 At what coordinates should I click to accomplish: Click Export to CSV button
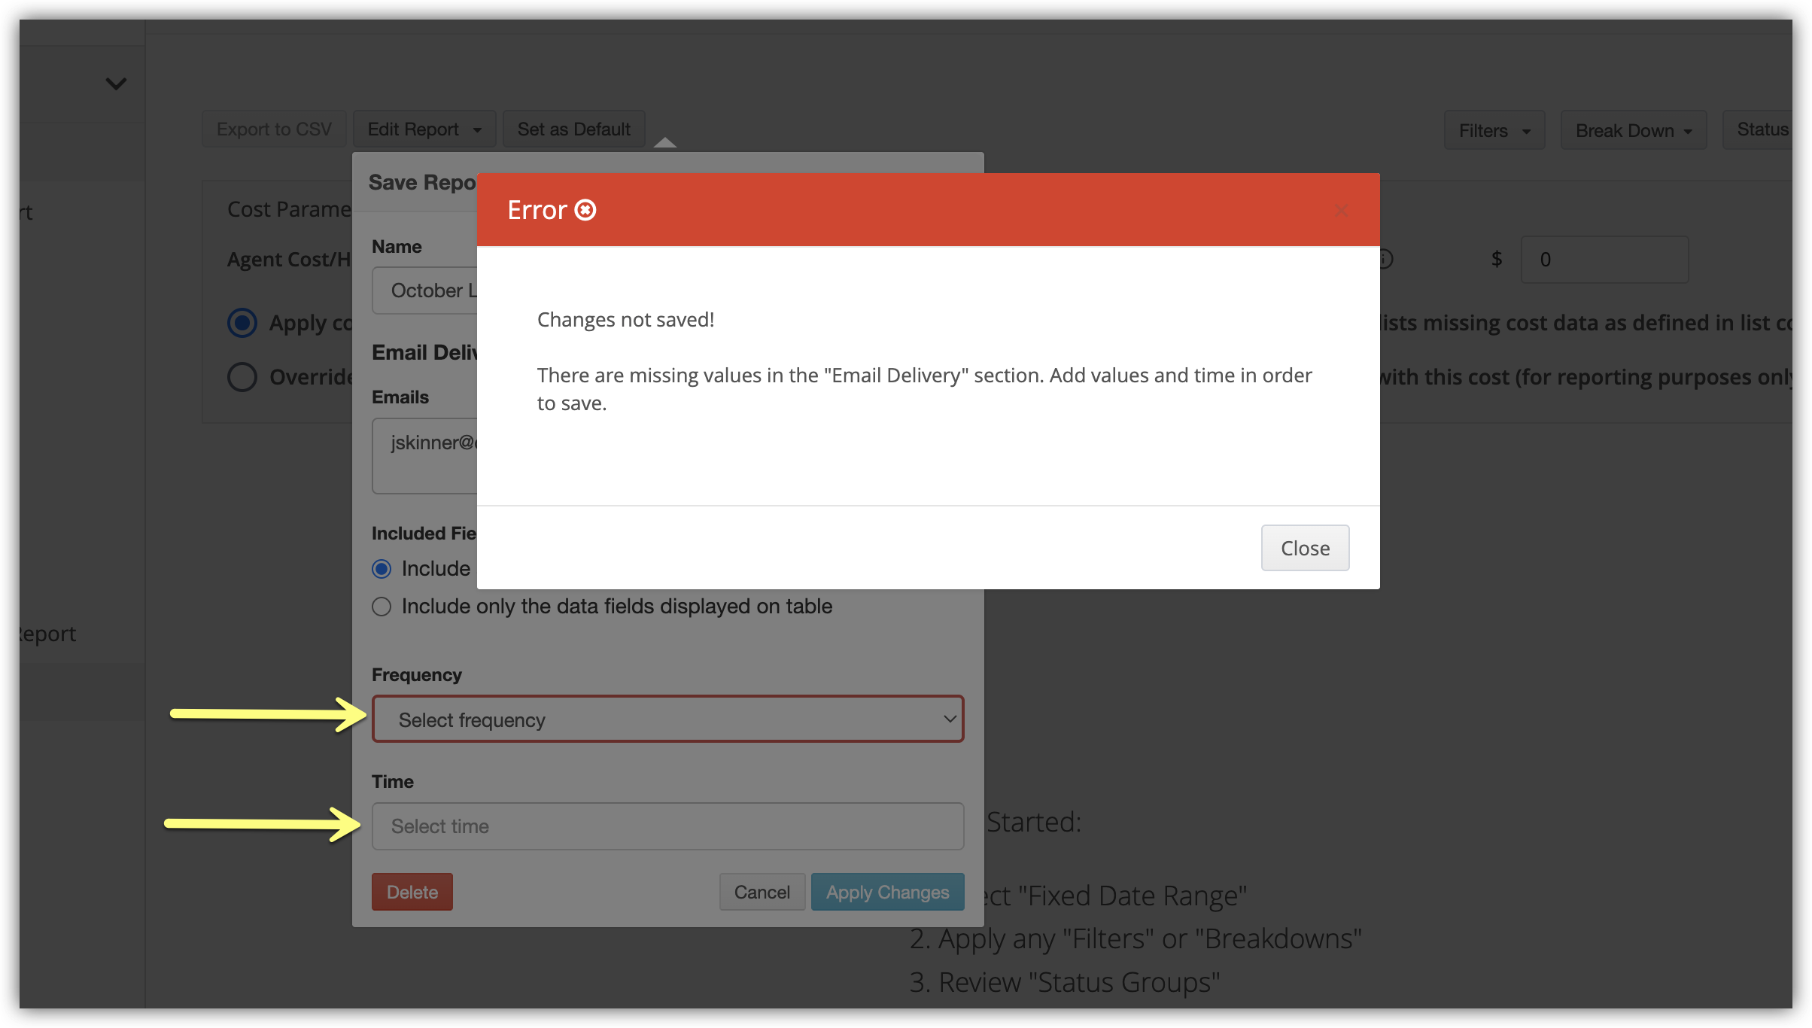(274, 129)
